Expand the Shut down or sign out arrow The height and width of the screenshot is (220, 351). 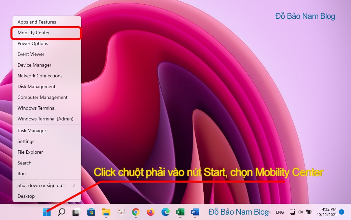coord(74,185)
